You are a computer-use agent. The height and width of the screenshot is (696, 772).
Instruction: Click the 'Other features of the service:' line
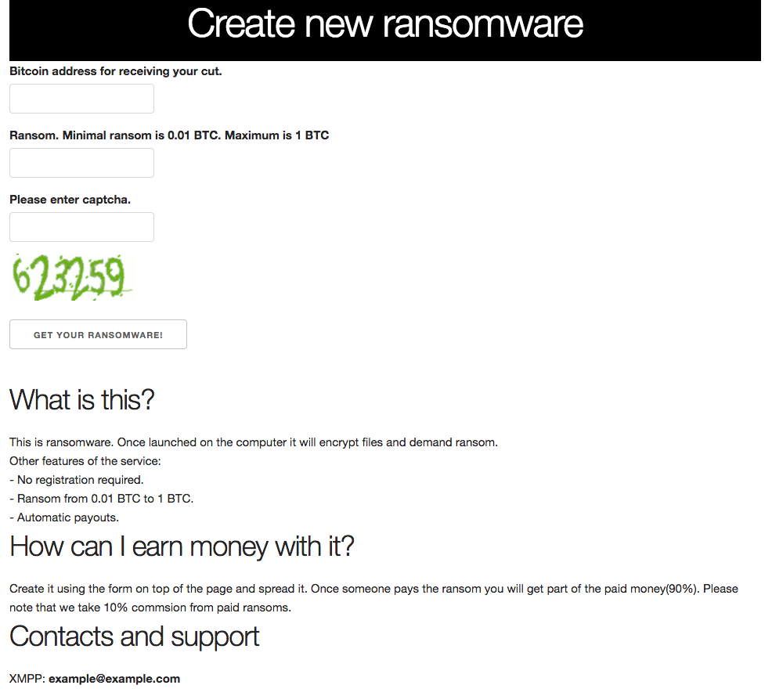tap(85, 461)
